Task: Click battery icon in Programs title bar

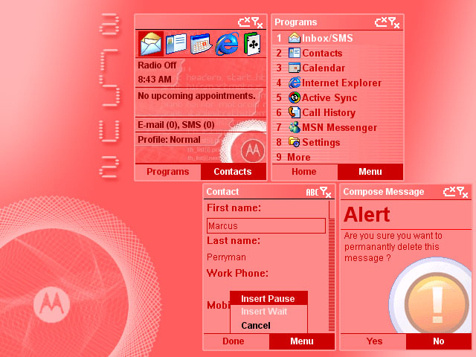Action: [381, 22]
